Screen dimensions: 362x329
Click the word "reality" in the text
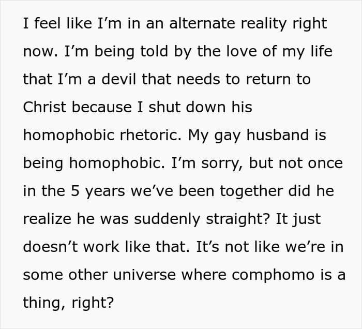point(263,25)
